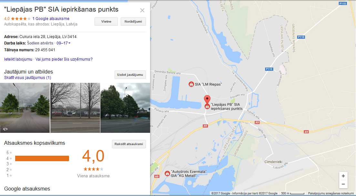Screen dimensions: 356x196
Task: Open the Vietne website button
Action: pos(106,22)
